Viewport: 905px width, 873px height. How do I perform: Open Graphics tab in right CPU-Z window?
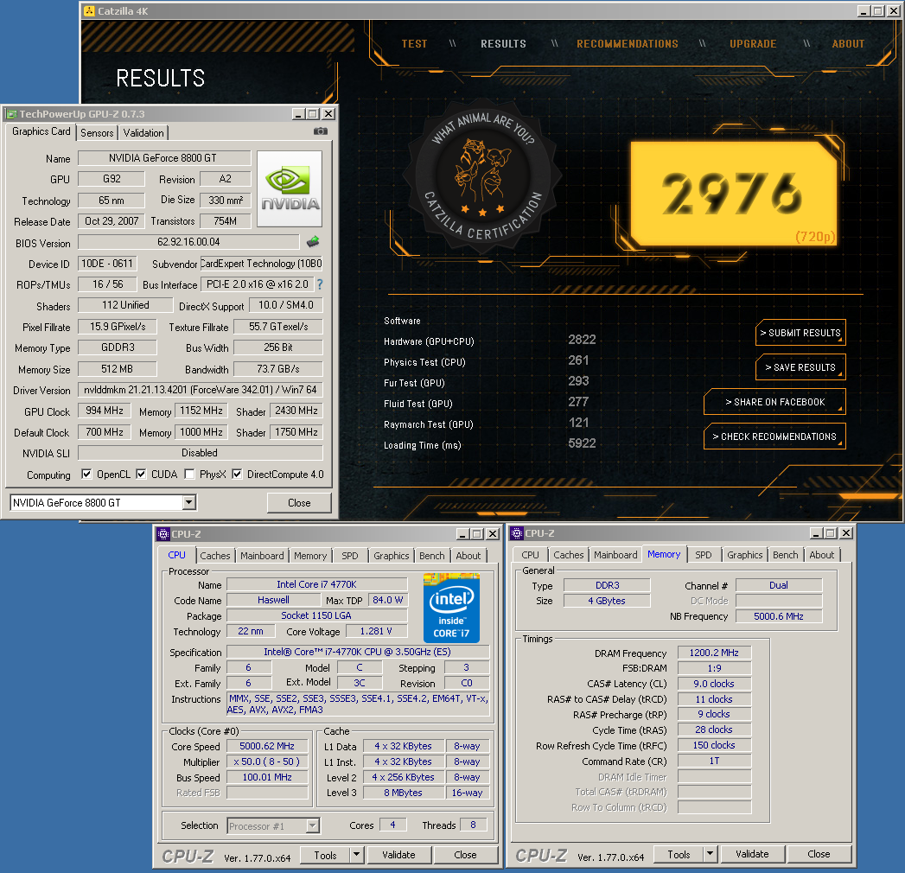(744, 555)
